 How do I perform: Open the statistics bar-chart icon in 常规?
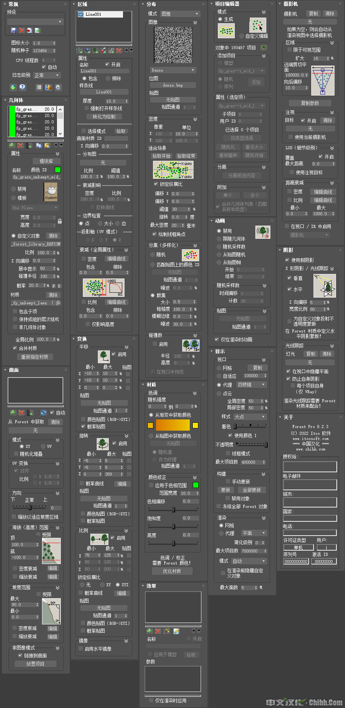pyautogui.click(x=48, y=87)
